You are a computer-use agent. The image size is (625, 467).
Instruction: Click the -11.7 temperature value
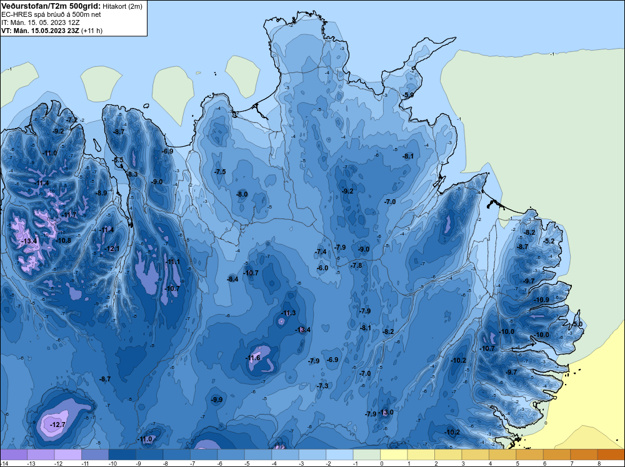click(x=69, y=215)
